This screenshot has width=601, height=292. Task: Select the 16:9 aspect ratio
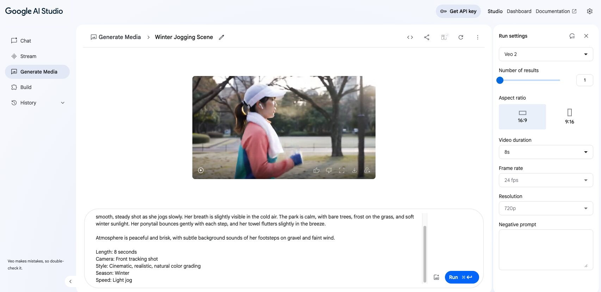522,117
